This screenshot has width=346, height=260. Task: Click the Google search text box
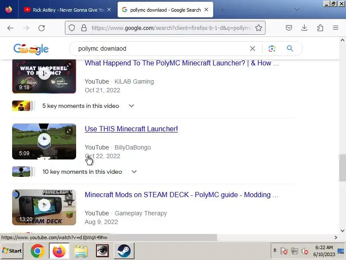[x=161, y=49]
